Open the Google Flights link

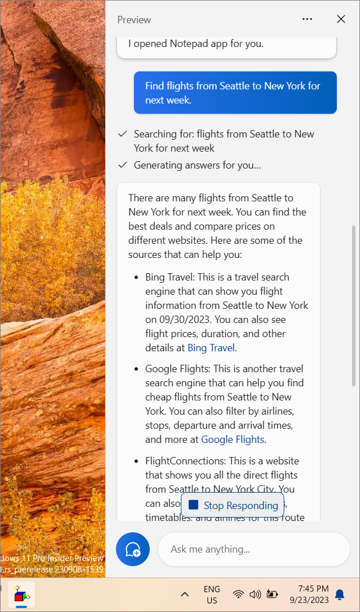(232, 439)
